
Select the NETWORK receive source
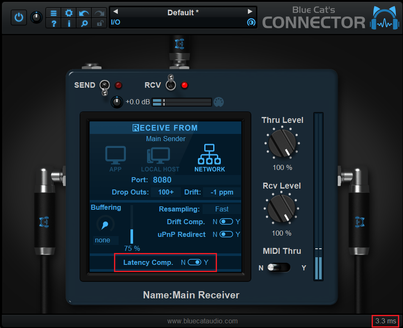click(x=209, y=158)
